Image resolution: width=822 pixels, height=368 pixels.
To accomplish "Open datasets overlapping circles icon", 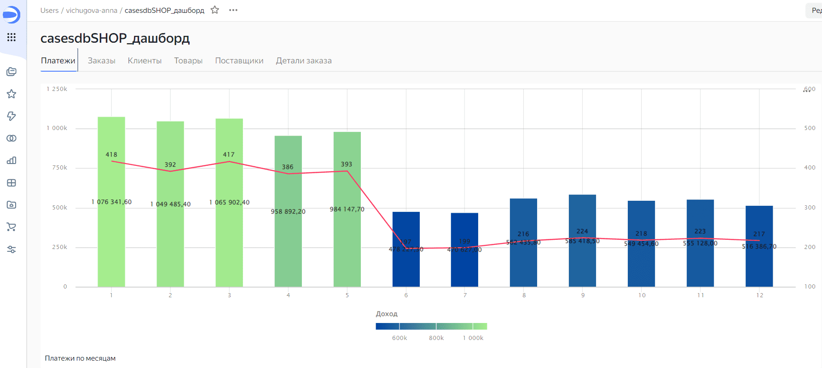I will coord(12,138).
